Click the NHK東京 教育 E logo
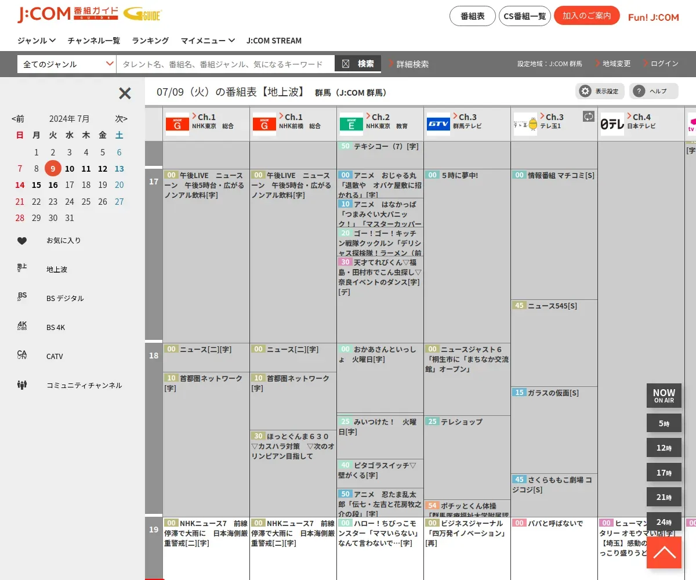This screenshot has height=580, width=696. pos(351,124)
